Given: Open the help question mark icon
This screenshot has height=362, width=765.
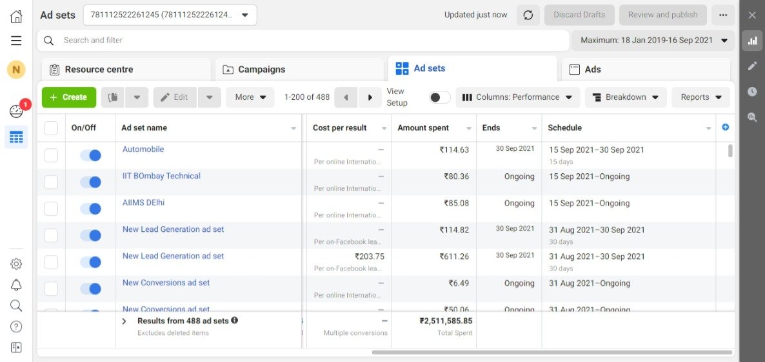Looking at the screenshot, I should [16, 327].
